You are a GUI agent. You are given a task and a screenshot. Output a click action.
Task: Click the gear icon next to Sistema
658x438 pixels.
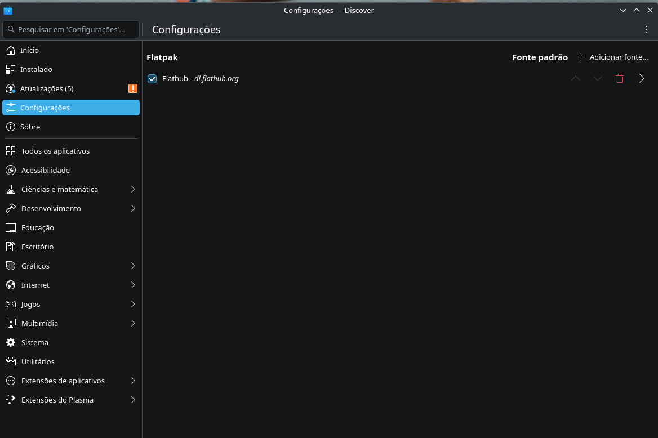point(10,342)
